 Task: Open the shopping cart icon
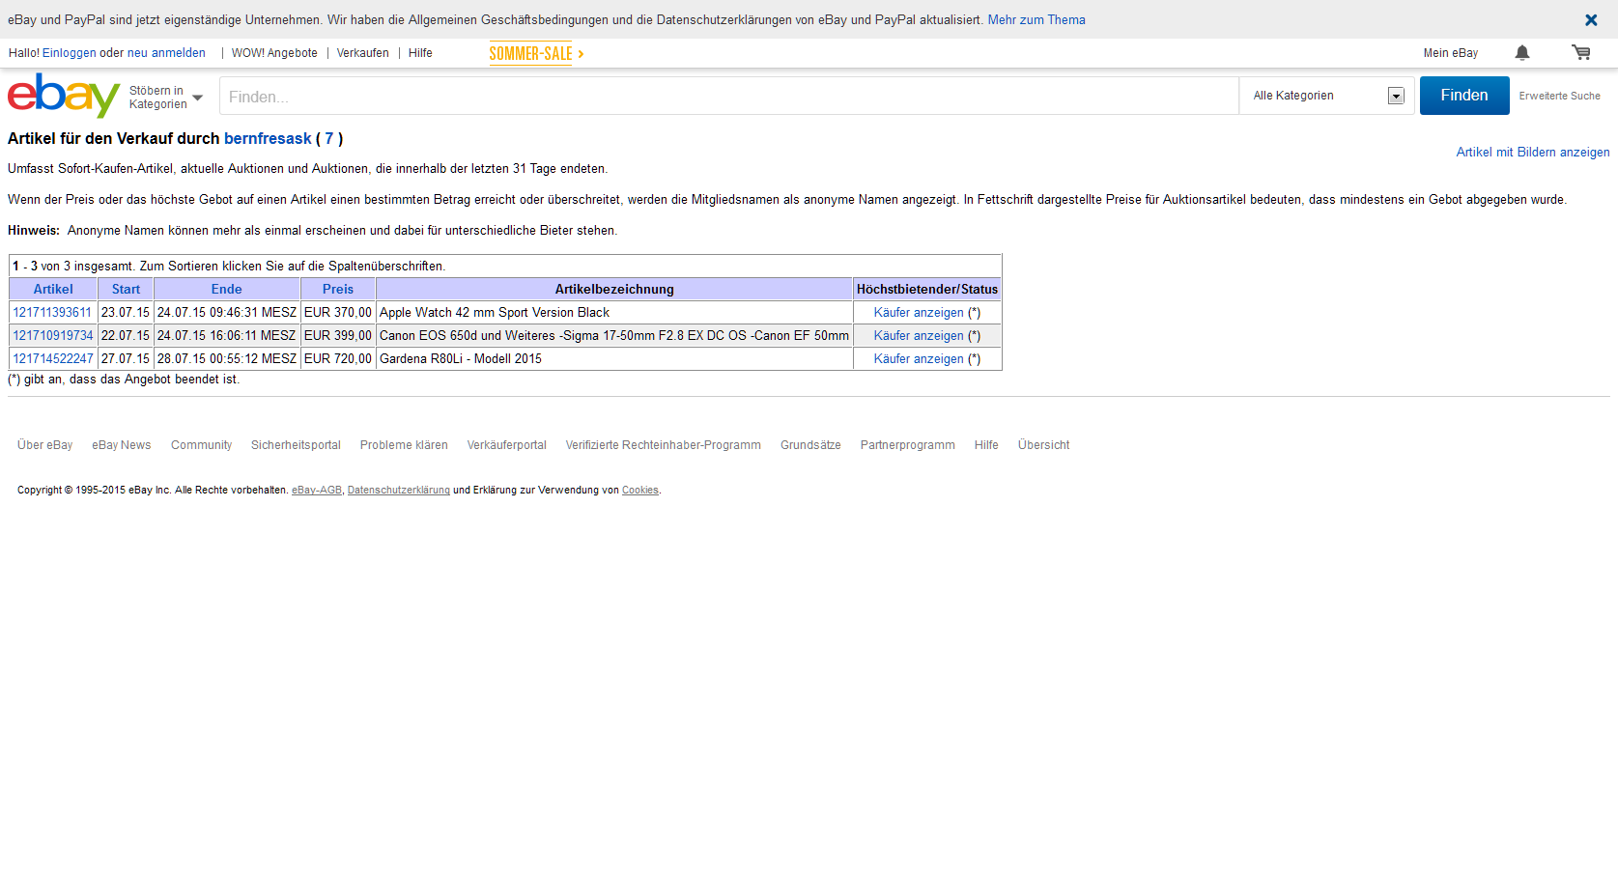(x=1581, y=53)
